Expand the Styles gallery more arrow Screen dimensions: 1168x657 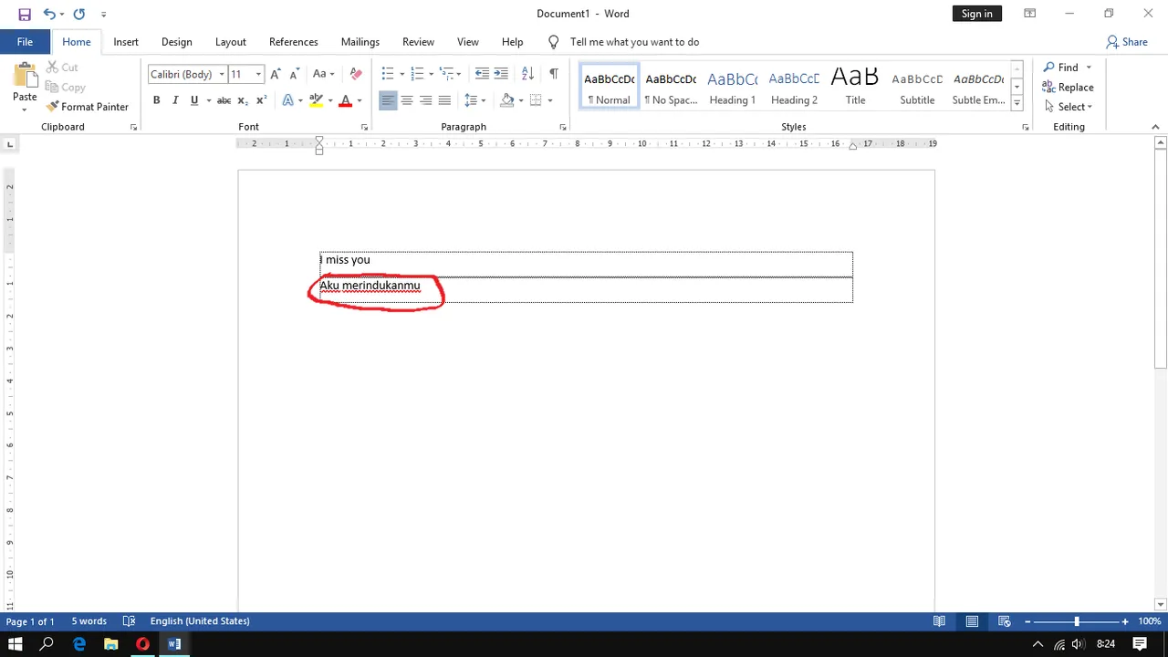point(1017,103)
